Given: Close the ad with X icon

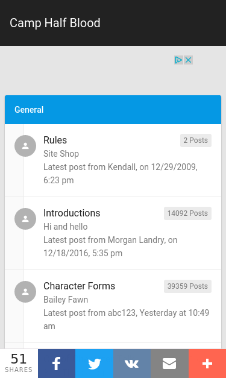Looking at the screenshot, I should coord(189,60).
